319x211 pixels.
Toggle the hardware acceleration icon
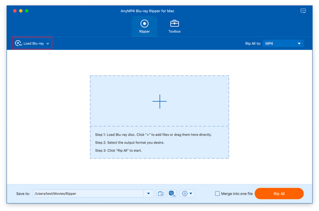[172, 194]
